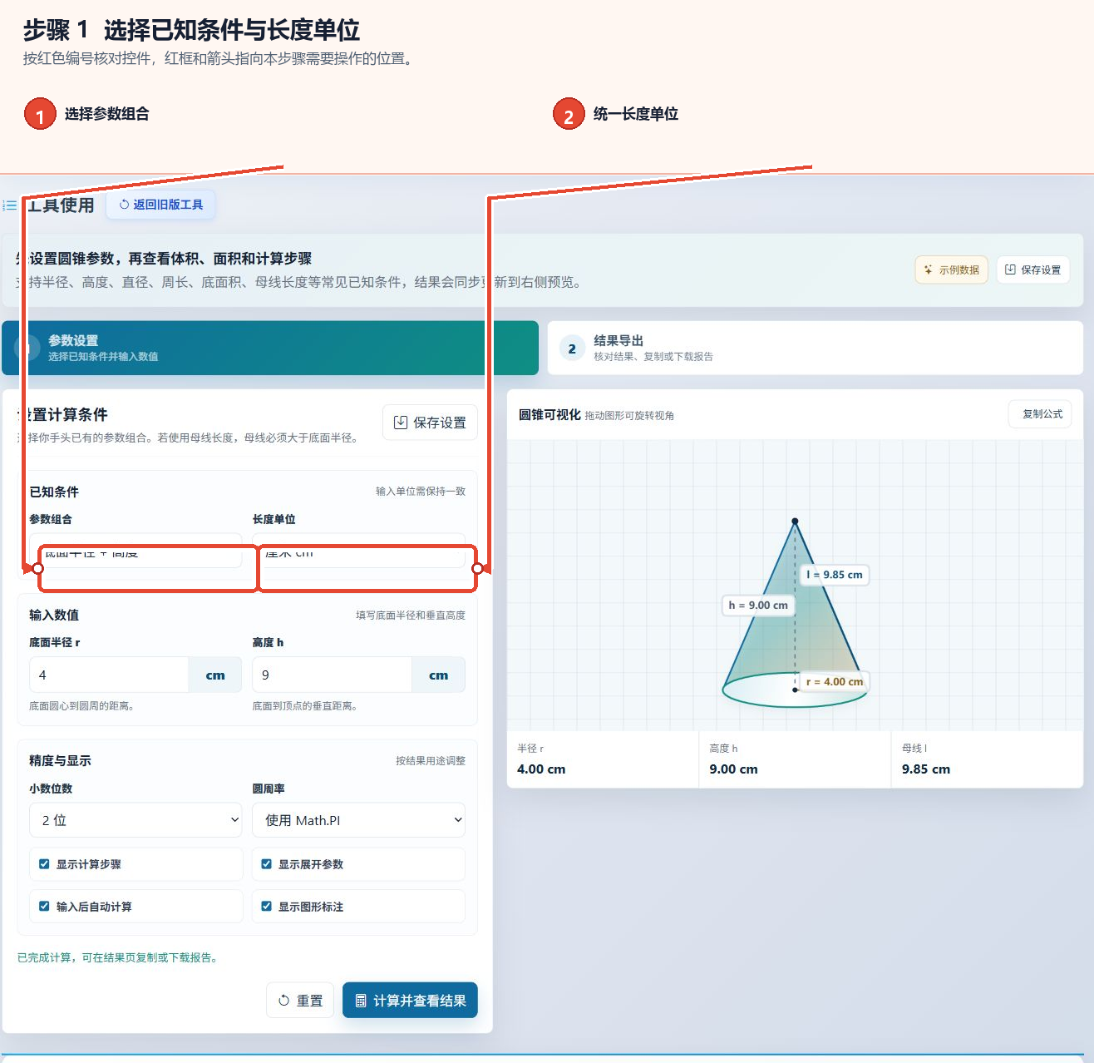Click the 输入数值 section heading
This screenshot has width=1094, height=1063.
pyautogui.click(x=54, y=615)
